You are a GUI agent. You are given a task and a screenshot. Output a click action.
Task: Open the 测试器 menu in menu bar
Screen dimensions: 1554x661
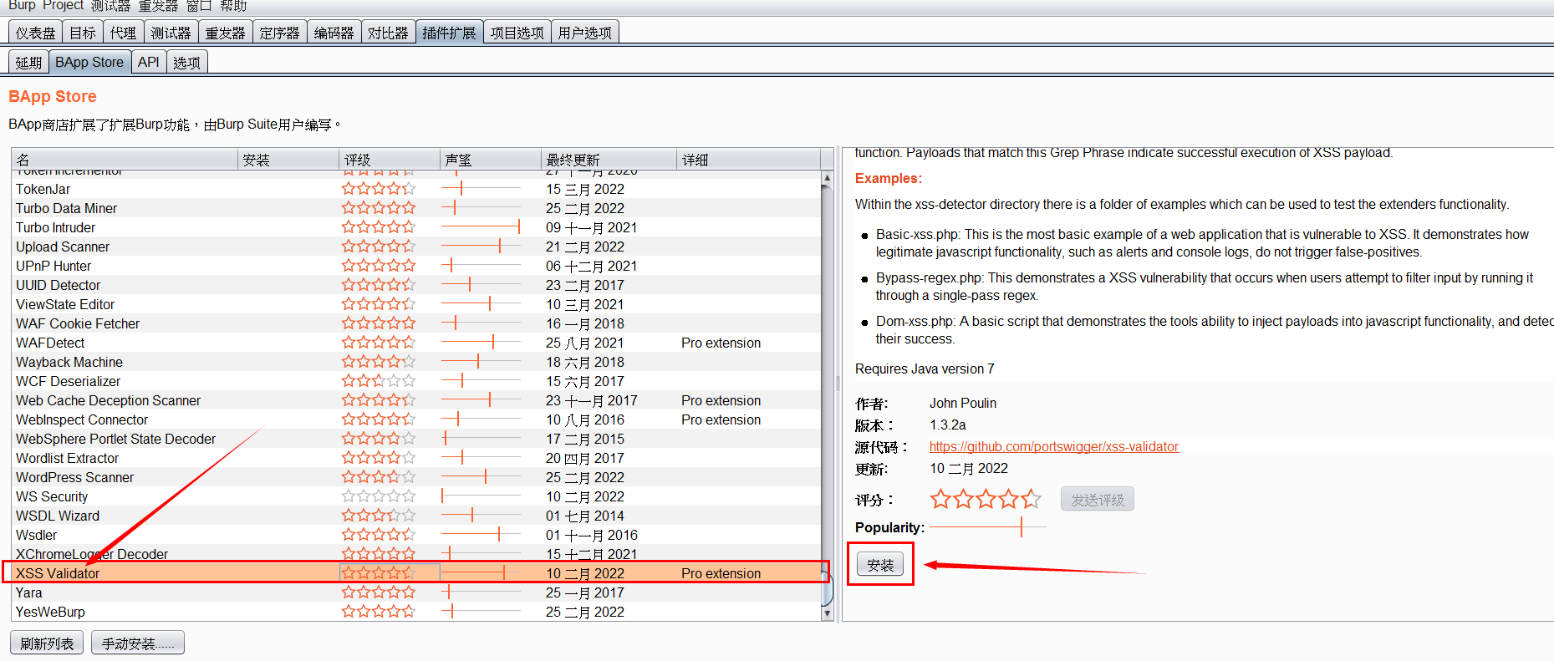[x=111, y=5]
